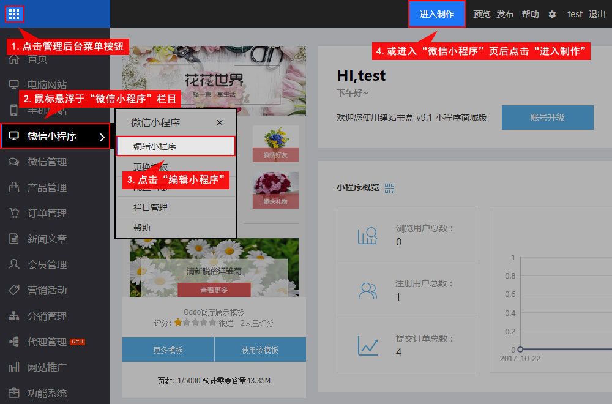
Task: Click the 进入制作 button
Action: pos(437,14)
